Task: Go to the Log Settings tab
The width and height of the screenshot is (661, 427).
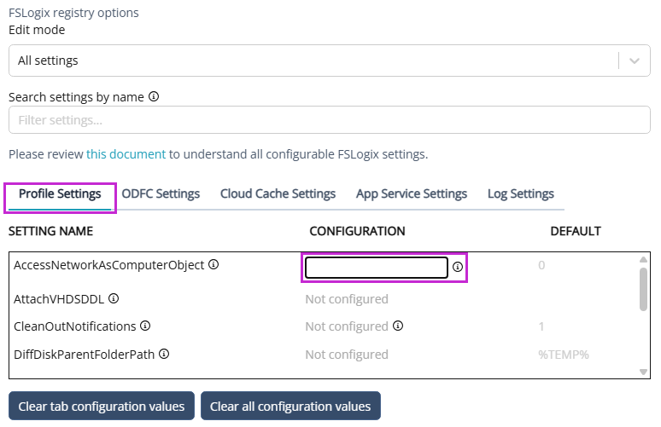Action: tap(520, 193)
